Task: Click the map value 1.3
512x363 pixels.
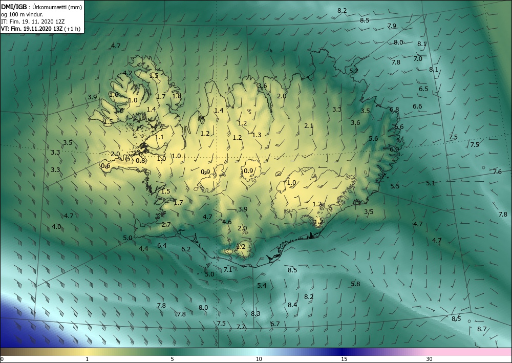Action: pos(257,135)
